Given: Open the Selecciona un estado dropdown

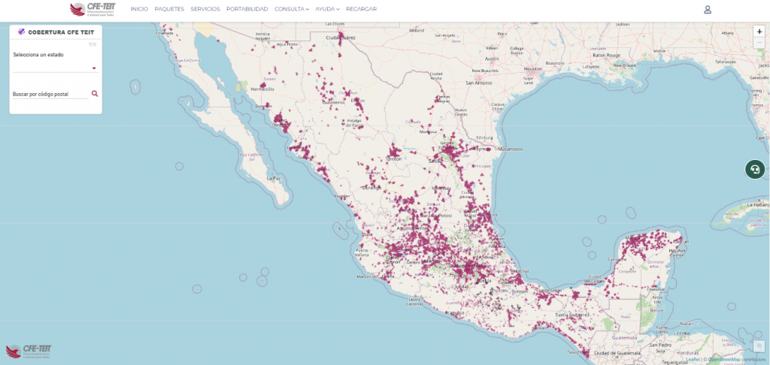Looking at the screenshot, I should click(x=56, y=68).
